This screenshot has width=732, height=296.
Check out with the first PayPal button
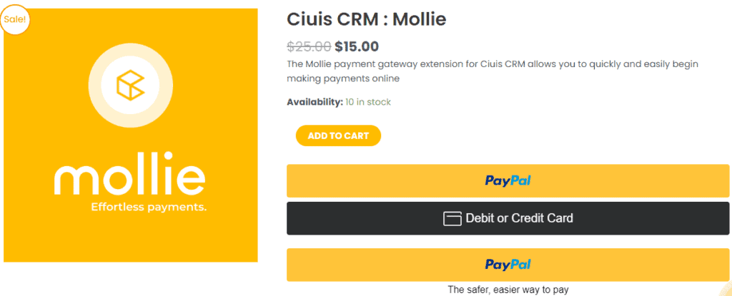(x=508, y=181)
